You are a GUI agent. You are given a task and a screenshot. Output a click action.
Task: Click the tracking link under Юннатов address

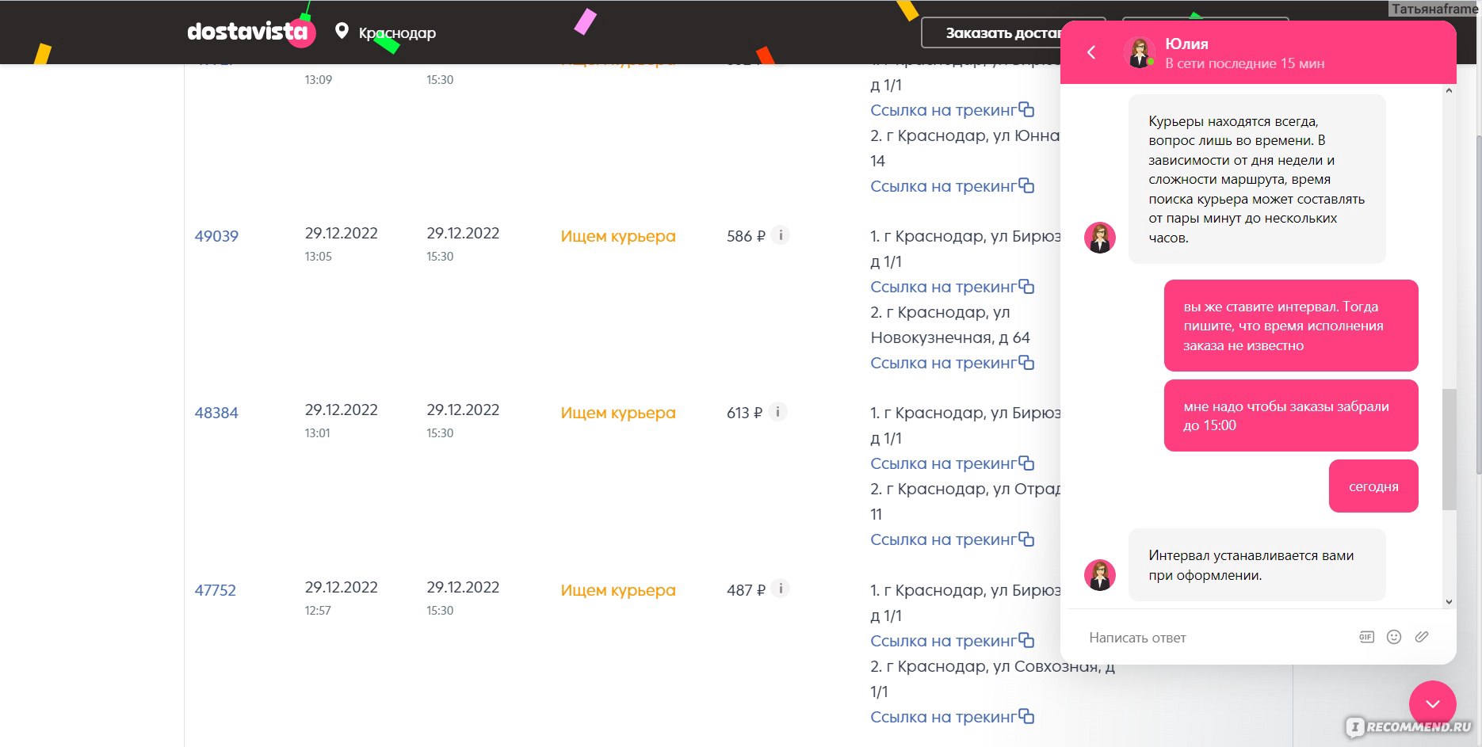[943, 186]
